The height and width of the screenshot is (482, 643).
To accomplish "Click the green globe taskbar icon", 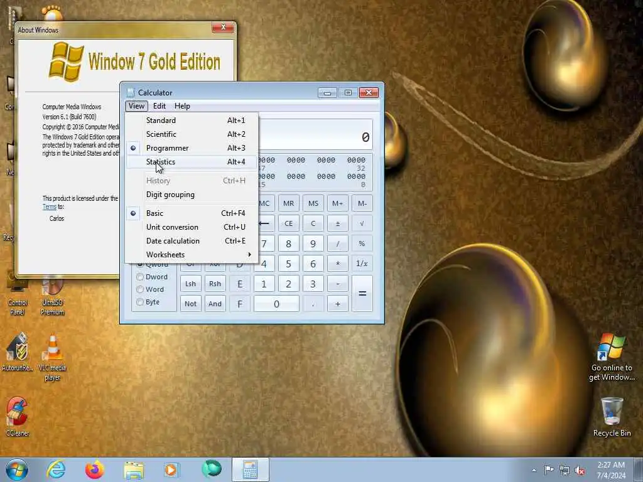I will 211,469.
